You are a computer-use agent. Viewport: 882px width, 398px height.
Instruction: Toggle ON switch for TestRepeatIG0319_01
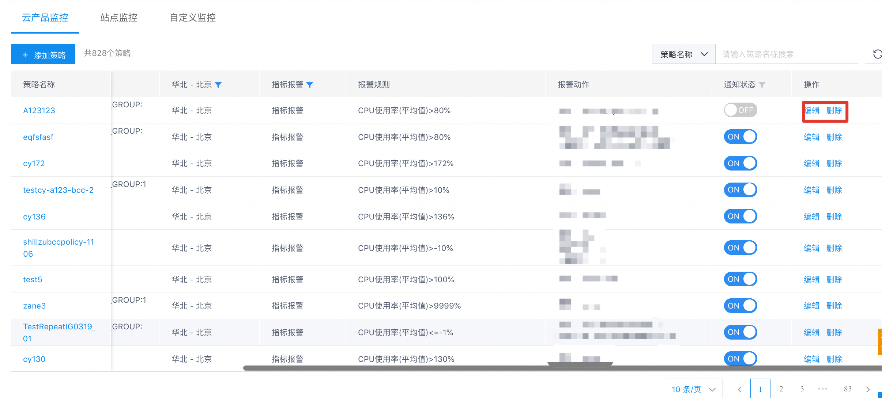(x=740, y=332)
